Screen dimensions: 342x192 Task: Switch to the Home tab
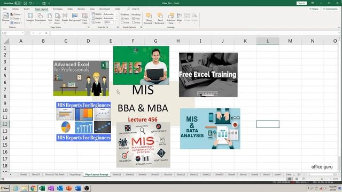pyautogui.click(x=15, y=9)
